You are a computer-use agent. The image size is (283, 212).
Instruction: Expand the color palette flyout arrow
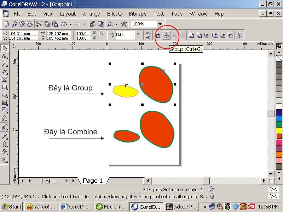pos(279,178)
